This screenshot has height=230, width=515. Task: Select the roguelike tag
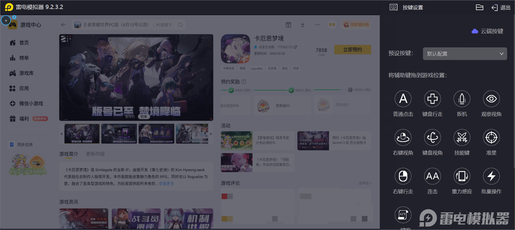point(257,68)
